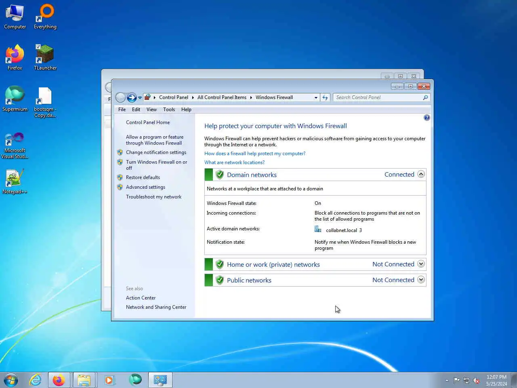
Task: Click the muted volume tray icon
Action: click(x=476, y=380)
